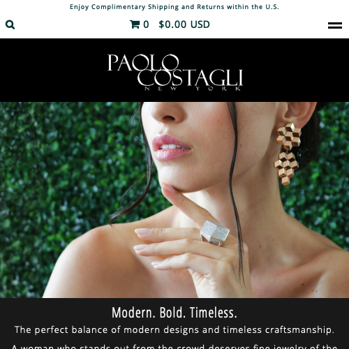Click the model's pink lips in hero image

coord(172,147)
